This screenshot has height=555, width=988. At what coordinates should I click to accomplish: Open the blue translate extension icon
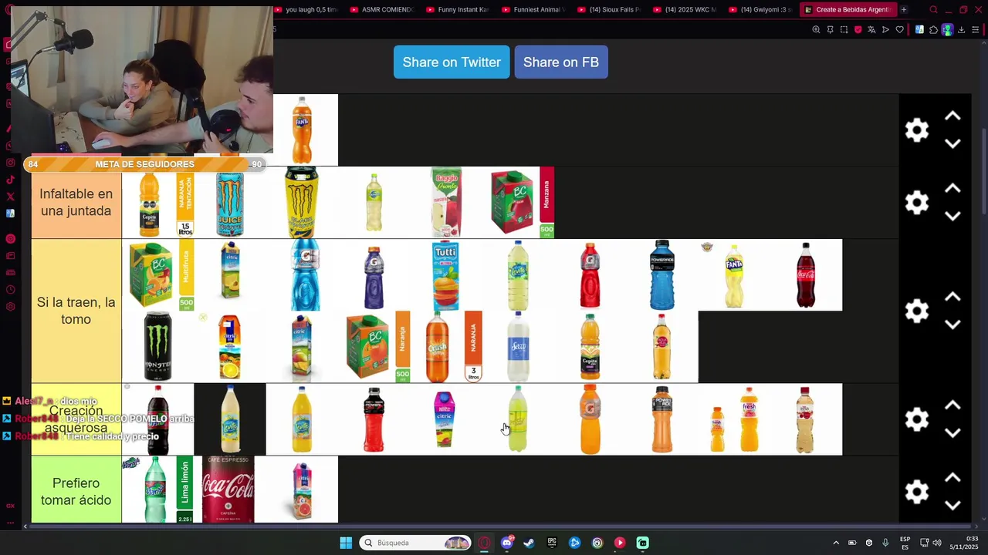pyautogui.click(x=919, y=30)
